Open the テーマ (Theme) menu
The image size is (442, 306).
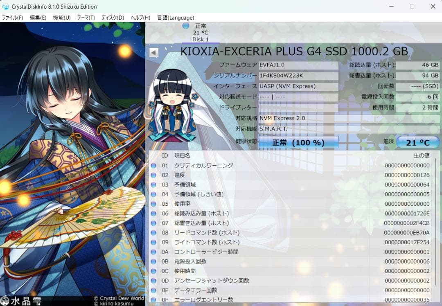[x=86, y=18]
